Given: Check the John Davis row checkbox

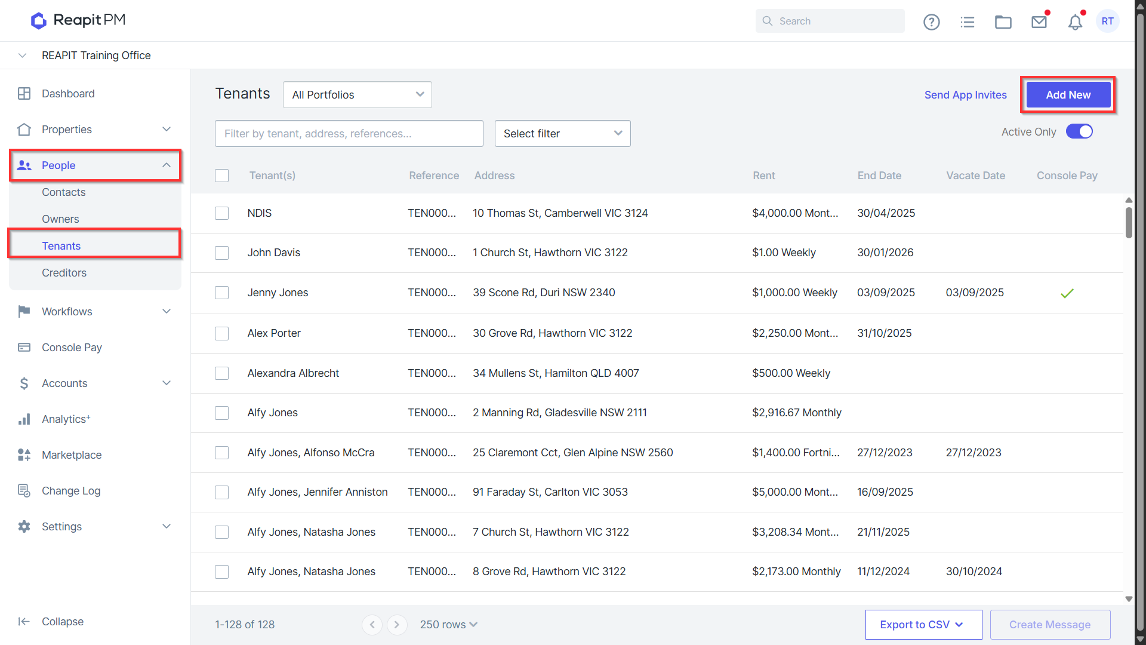Looking at the screenshot, I should point(221,253).
